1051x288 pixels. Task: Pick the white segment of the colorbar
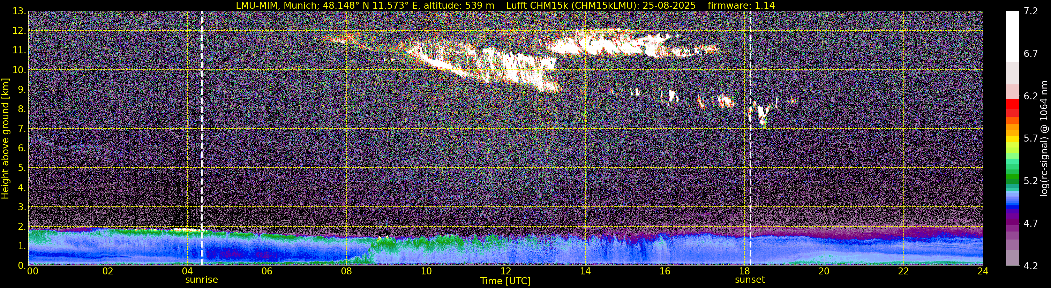[1012, 36]
